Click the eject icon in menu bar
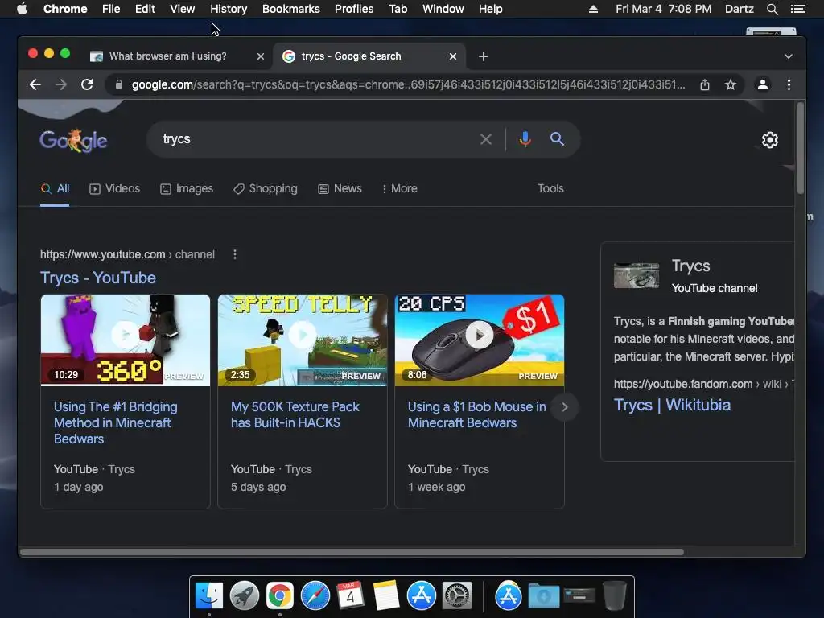The height and width of the screenshot is (618, 824). [x=593, y=9]
